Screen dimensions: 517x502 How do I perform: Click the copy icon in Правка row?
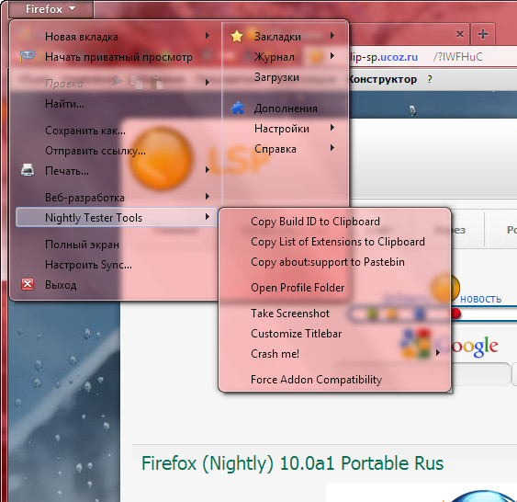137,82
